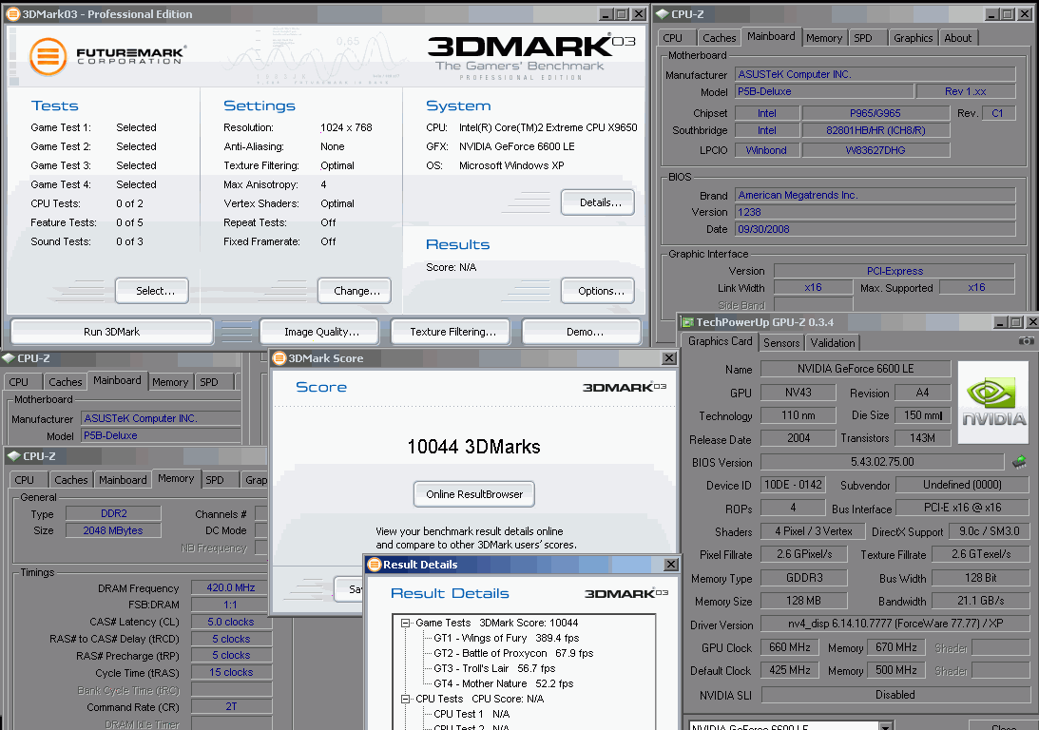Viewport: 1039px width, 730px height.
Task: Click GT2 - Battle of Proxycon row
Action: coord(513,653)
